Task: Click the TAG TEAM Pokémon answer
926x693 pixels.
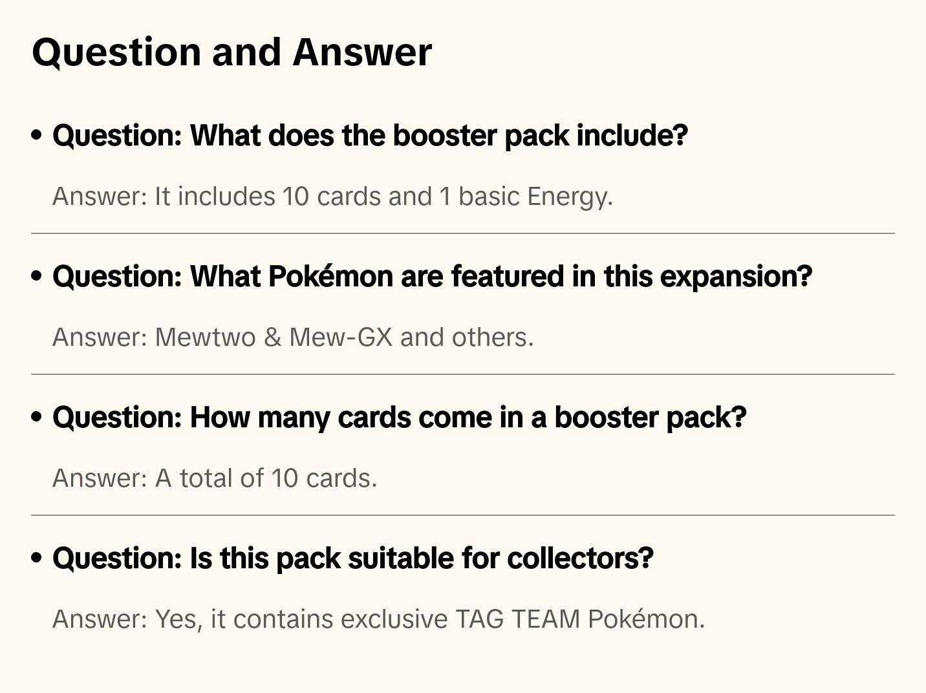Action: pyautogui.click(x=378, y=619)
